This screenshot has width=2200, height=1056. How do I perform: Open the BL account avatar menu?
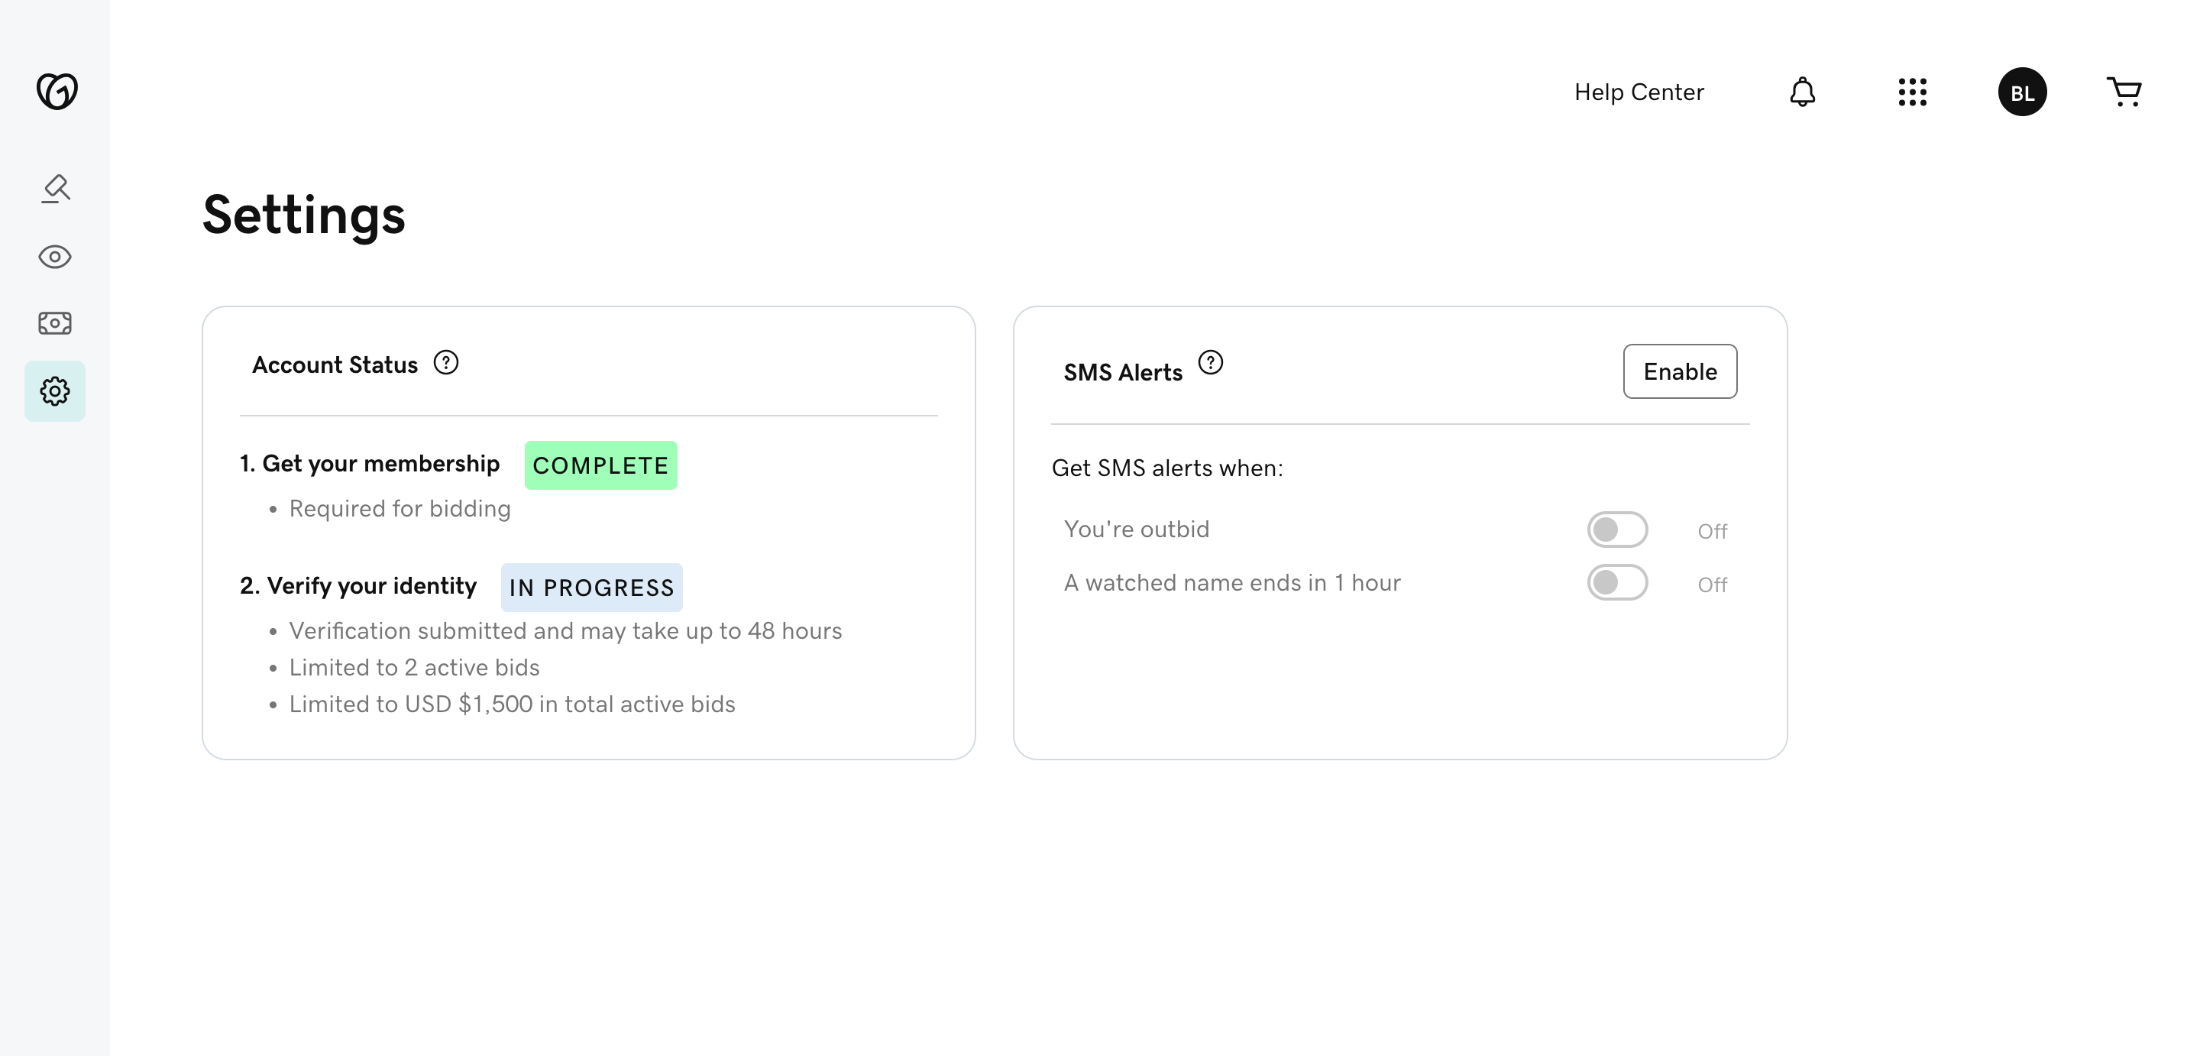tap(2022, 92)
